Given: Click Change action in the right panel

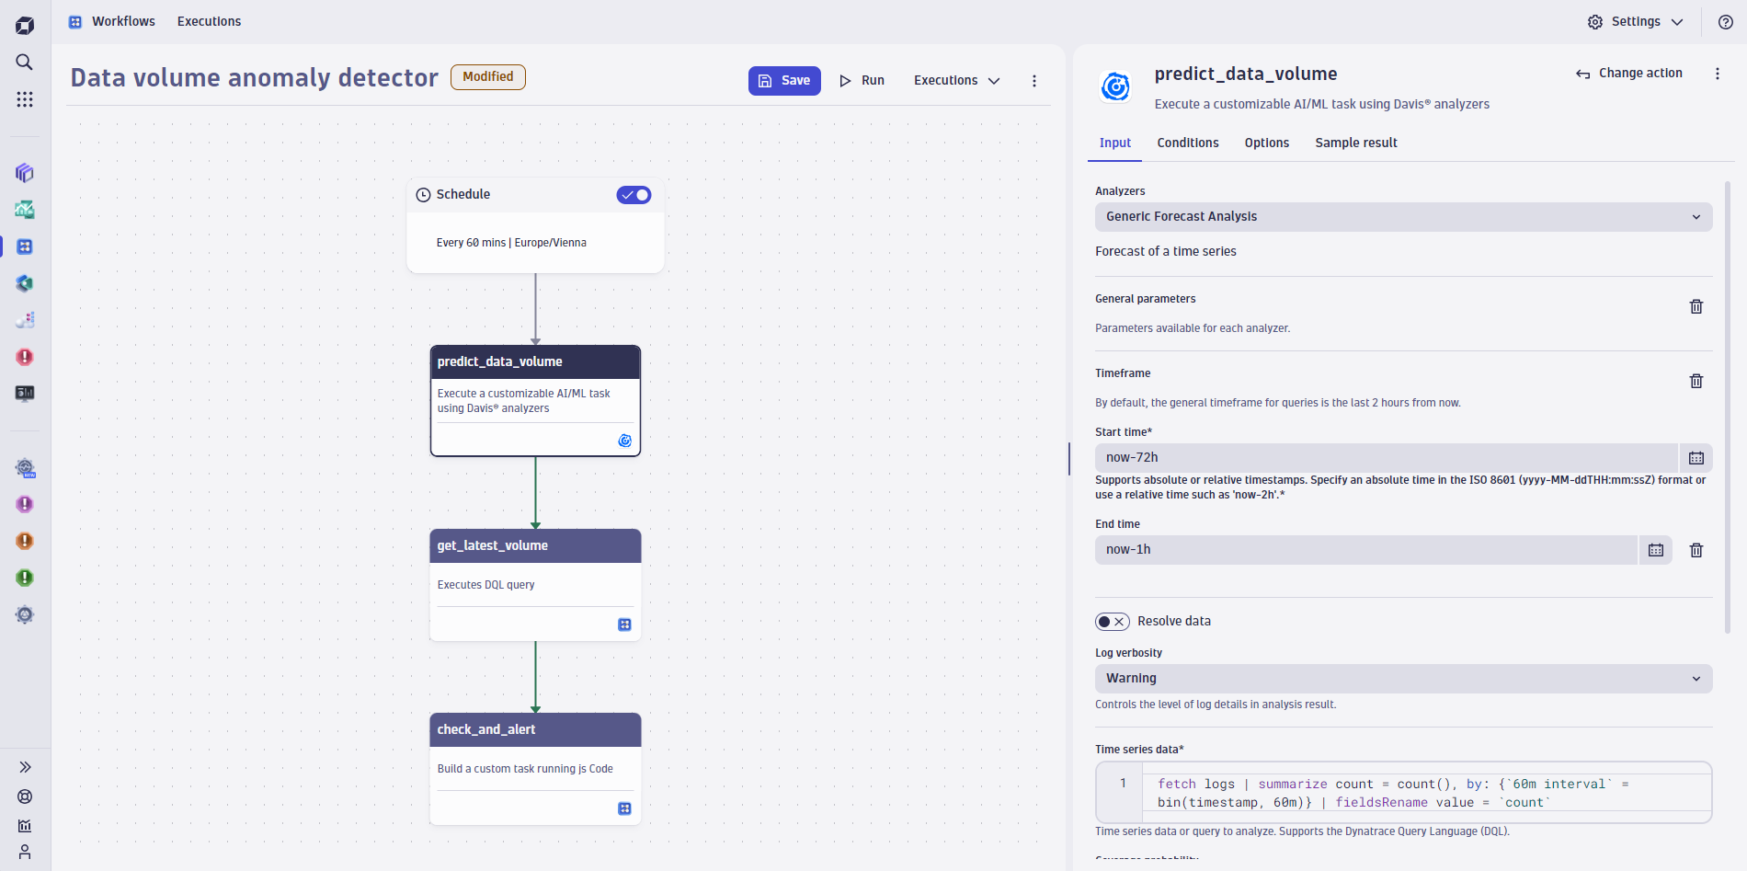Looking at the screenshot, I should point(1628,73).
